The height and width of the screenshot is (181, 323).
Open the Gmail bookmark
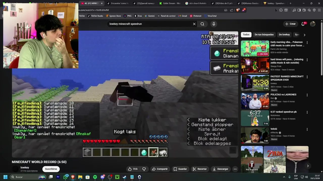click(182, 16)
